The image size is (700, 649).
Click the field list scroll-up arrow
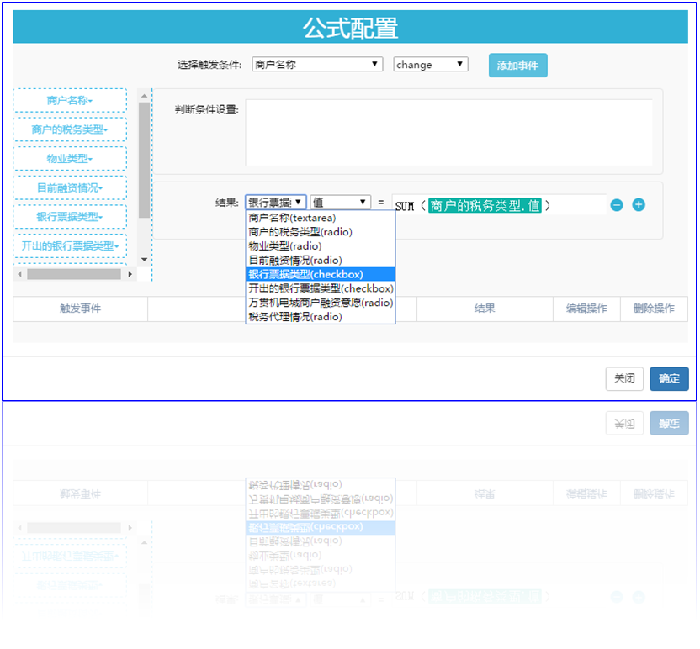pyautogui.click(x=144, y=96)
